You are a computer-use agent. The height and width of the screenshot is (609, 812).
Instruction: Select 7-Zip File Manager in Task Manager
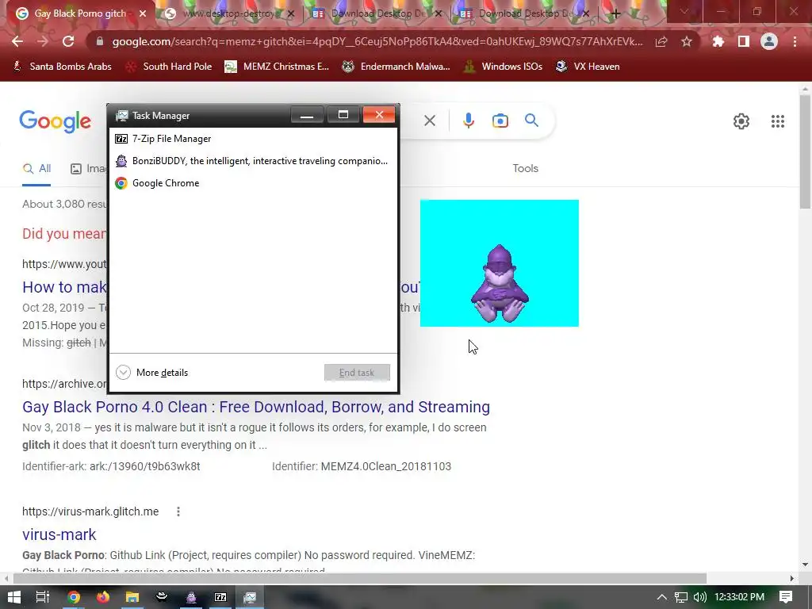pos(254,139)
